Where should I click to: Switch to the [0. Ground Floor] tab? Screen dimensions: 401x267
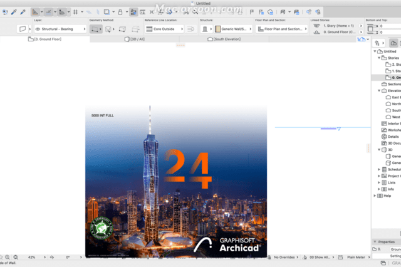pos(44,39)
